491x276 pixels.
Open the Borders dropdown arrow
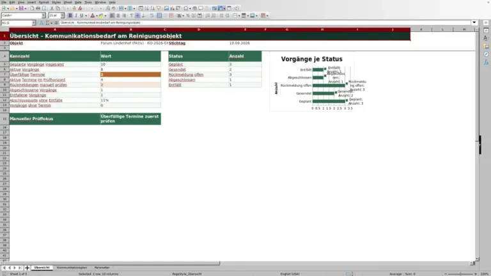(x=239, y=15)
